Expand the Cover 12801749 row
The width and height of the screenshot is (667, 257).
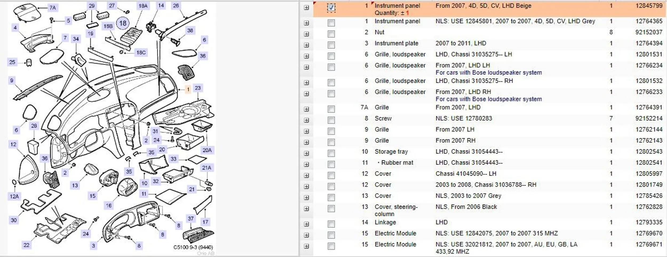click(x=306, y=187)
